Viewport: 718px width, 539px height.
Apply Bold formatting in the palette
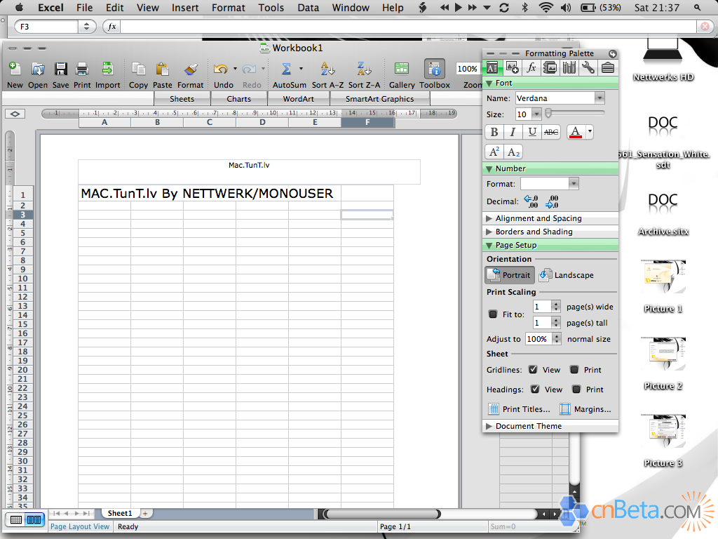494,132
